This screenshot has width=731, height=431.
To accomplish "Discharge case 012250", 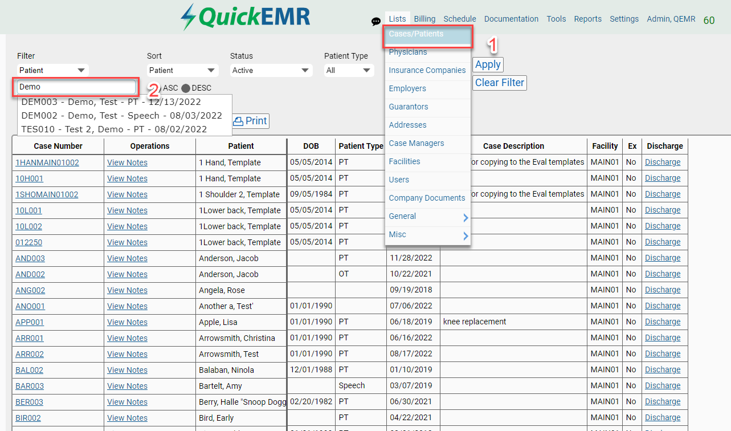I will [x=663, y=242].
